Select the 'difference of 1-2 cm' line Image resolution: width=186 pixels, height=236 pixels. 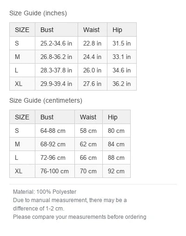coord(39,209)
